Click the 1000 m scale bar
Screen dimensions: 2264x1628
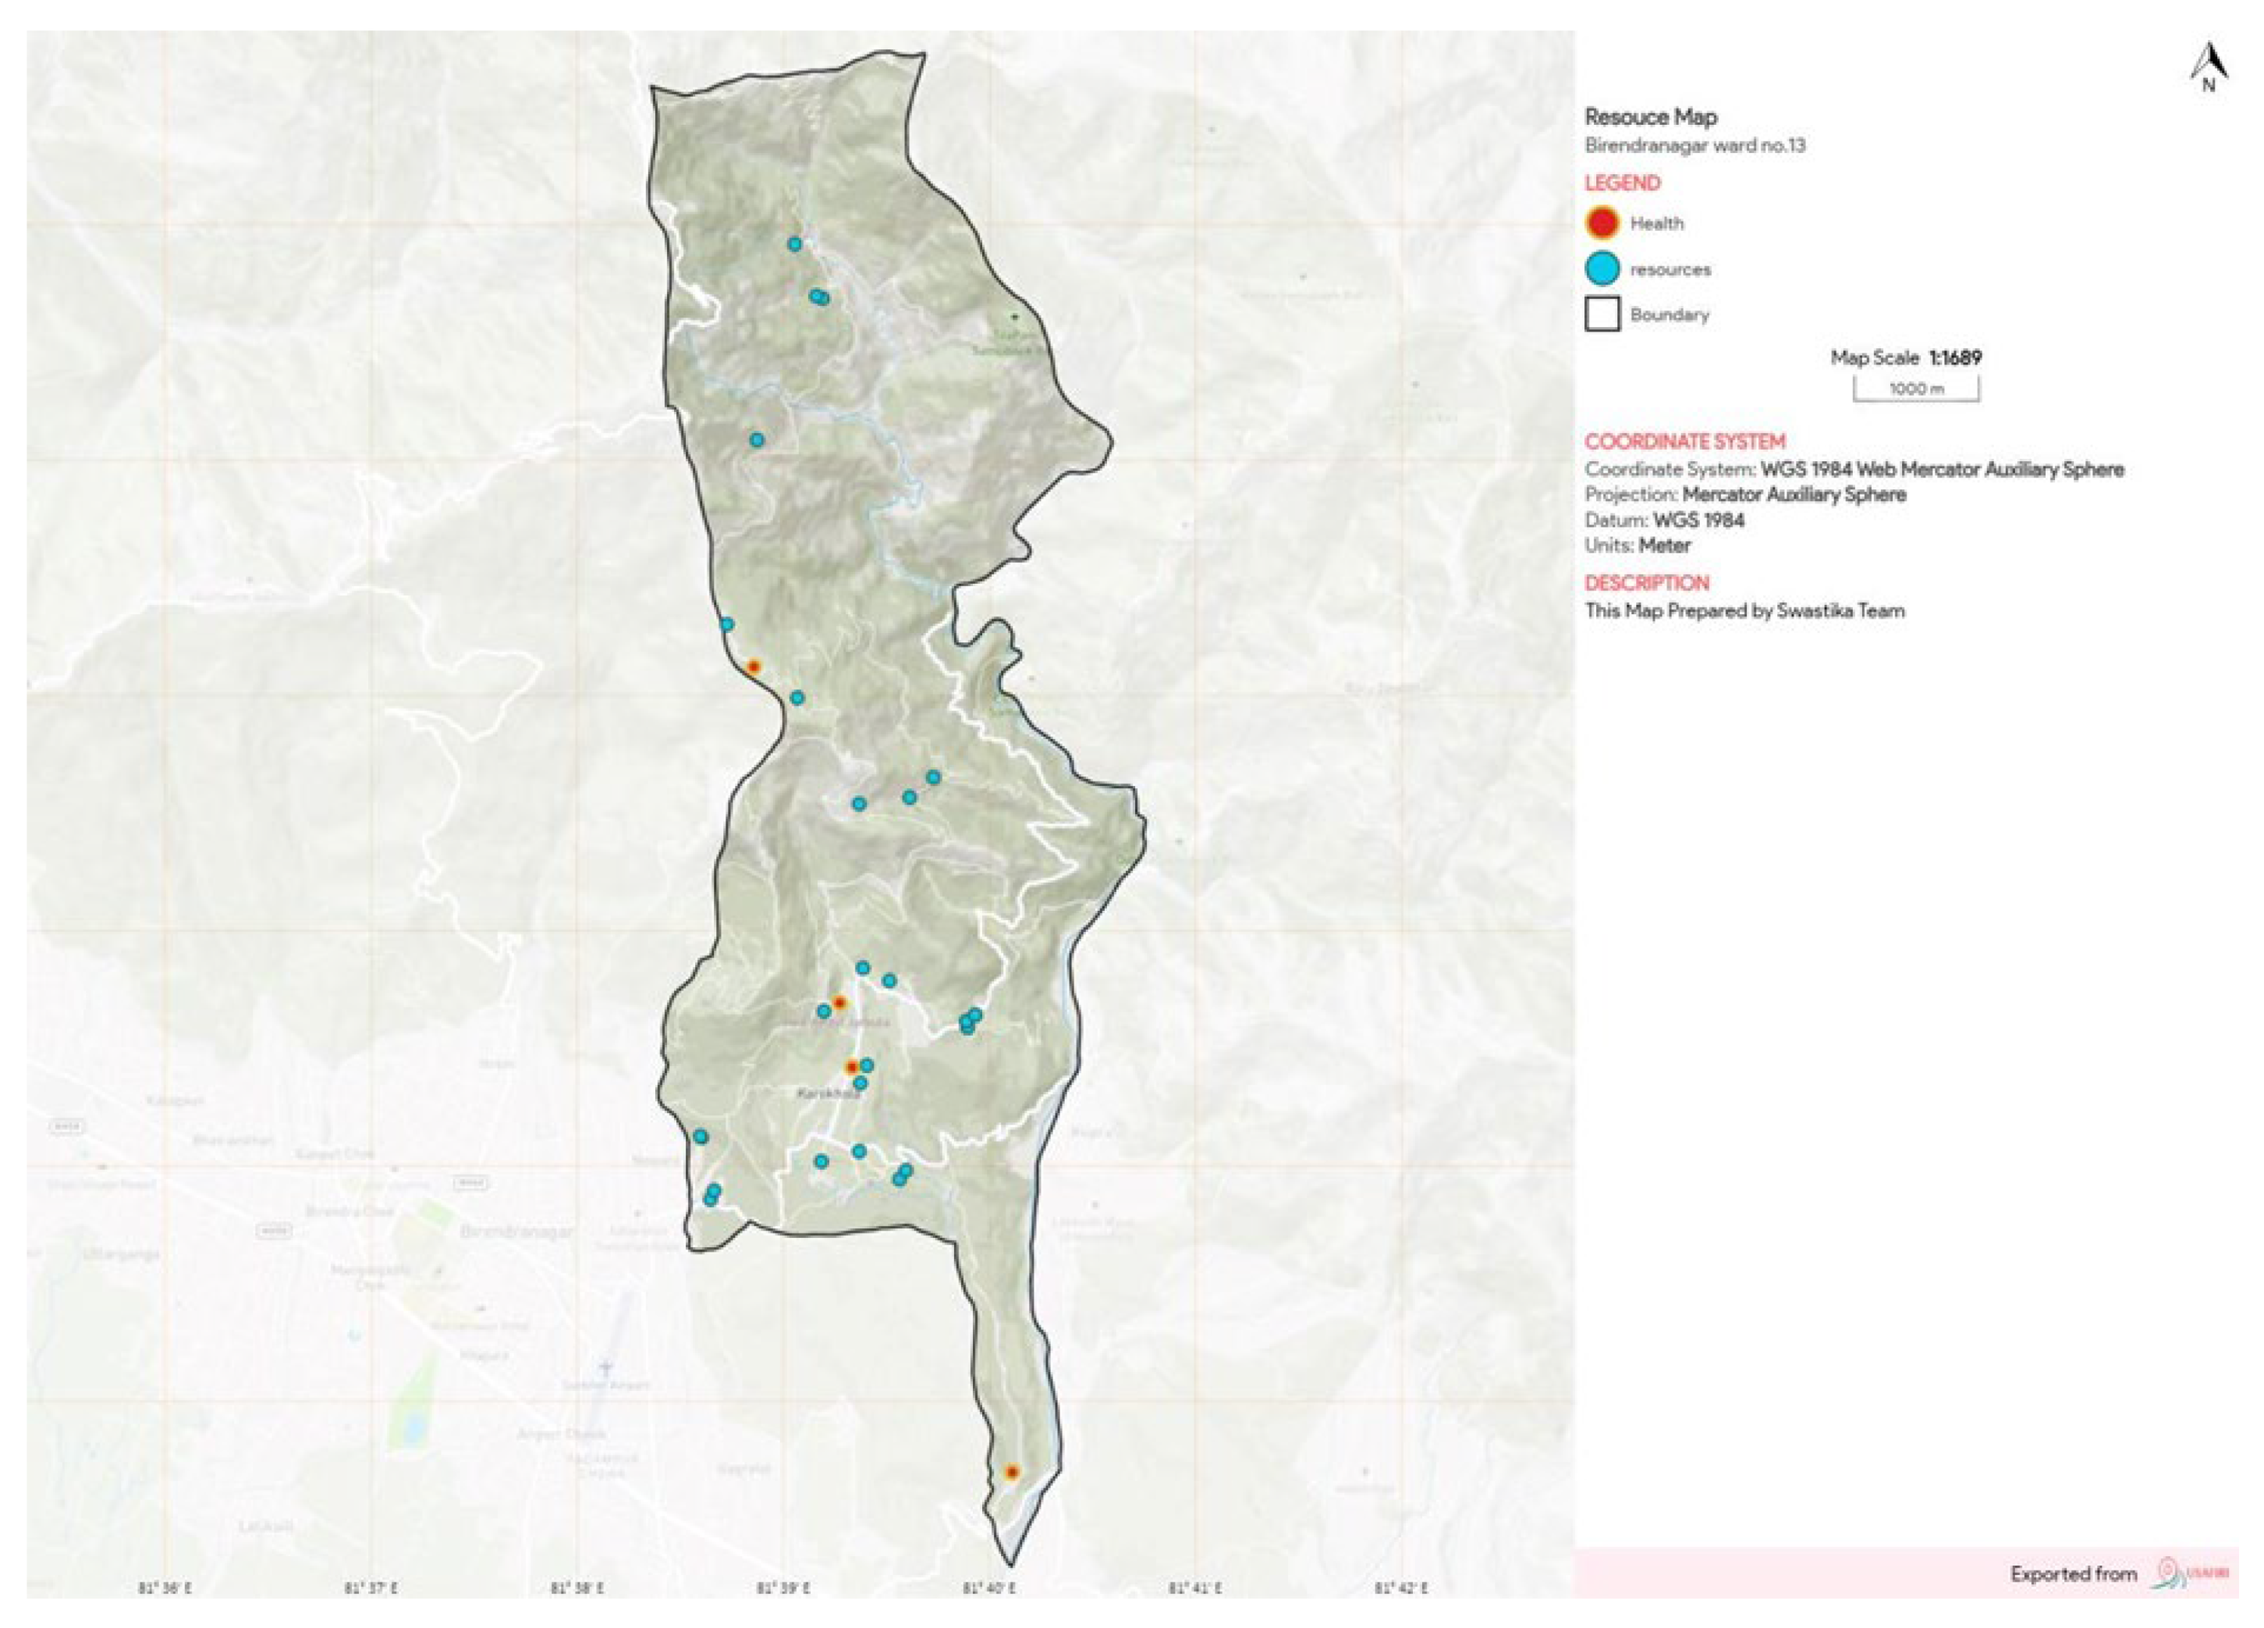[1915, 389]
